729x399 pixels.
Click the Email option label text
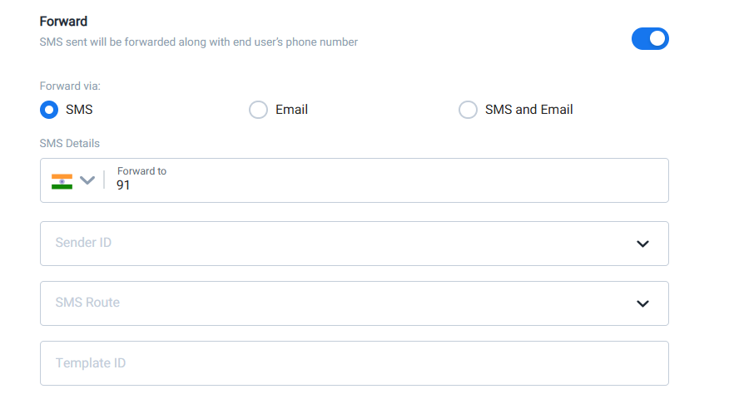(291, 110)
